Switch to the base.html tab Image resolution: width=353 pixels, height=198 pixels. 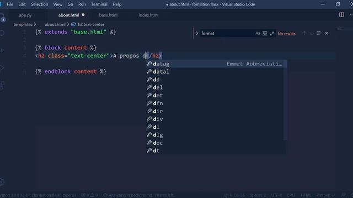point(108,15)
